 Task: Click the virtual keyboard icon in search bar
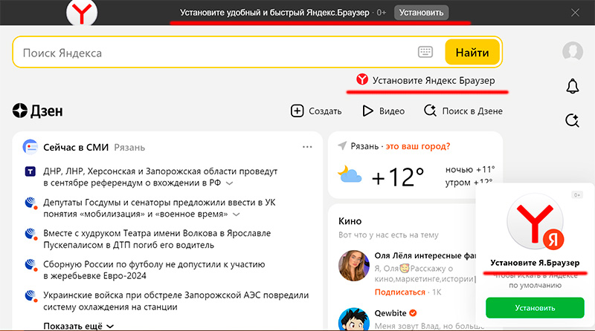click(425, 53)
